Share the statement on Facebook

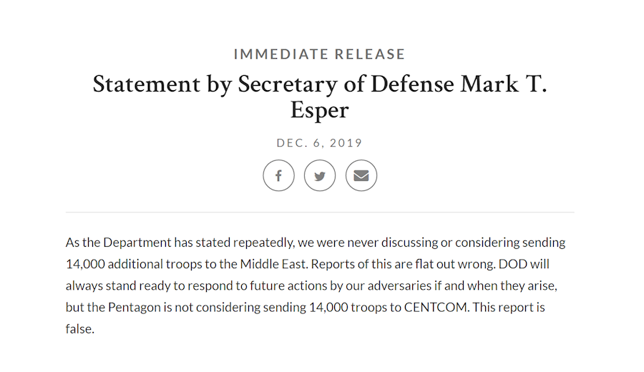278,175
